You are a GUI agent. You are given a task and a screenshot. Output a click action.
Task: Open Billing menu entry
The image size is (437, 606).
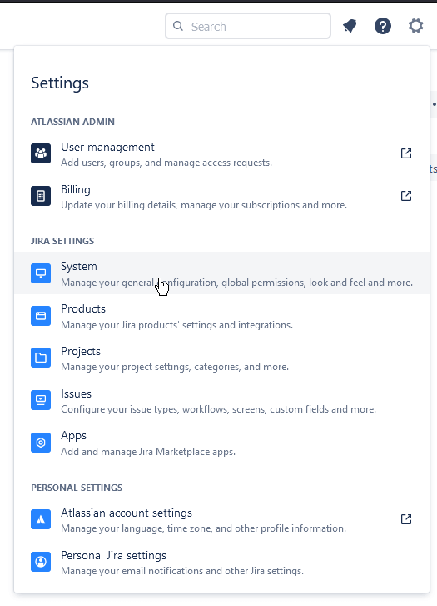222,197
